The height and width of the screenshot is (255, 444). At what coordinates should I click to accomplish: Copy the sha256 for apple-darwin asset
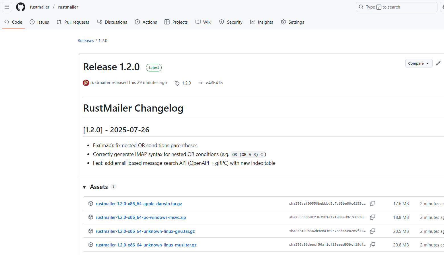(x=372, y=203)
